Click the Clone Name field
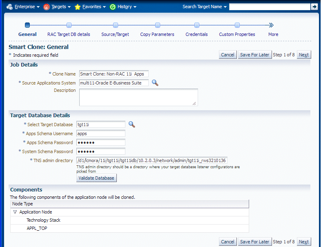Viewport: 321px width, 247px height. 114,74
